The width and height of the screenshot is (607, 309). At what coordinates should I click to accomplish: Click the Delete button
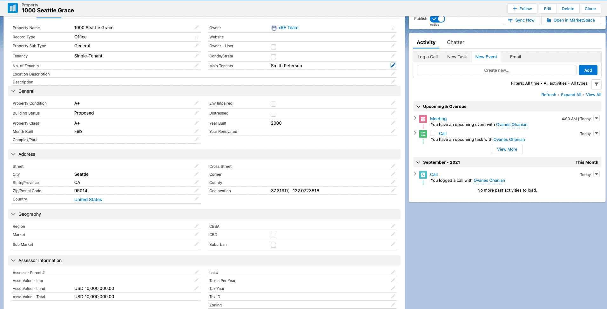coord(568,9)
